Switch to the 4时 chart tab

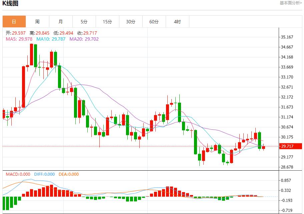click(x=177, y=22)
